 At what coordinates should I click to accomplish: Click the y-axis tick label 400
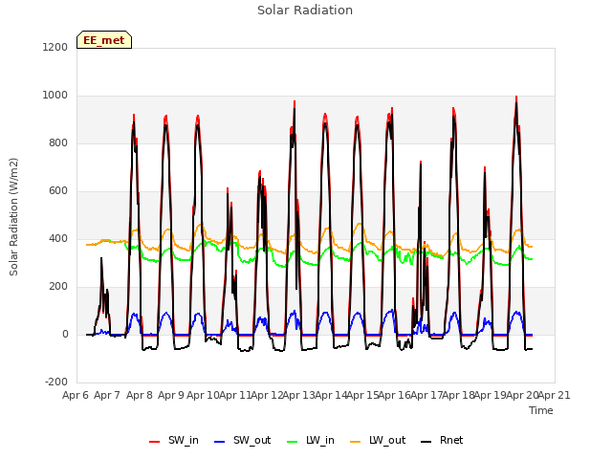[x=58, y=239]
